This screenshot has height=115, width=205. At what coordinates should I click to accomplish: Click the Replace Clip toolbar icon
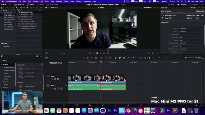tap(110, 57)
